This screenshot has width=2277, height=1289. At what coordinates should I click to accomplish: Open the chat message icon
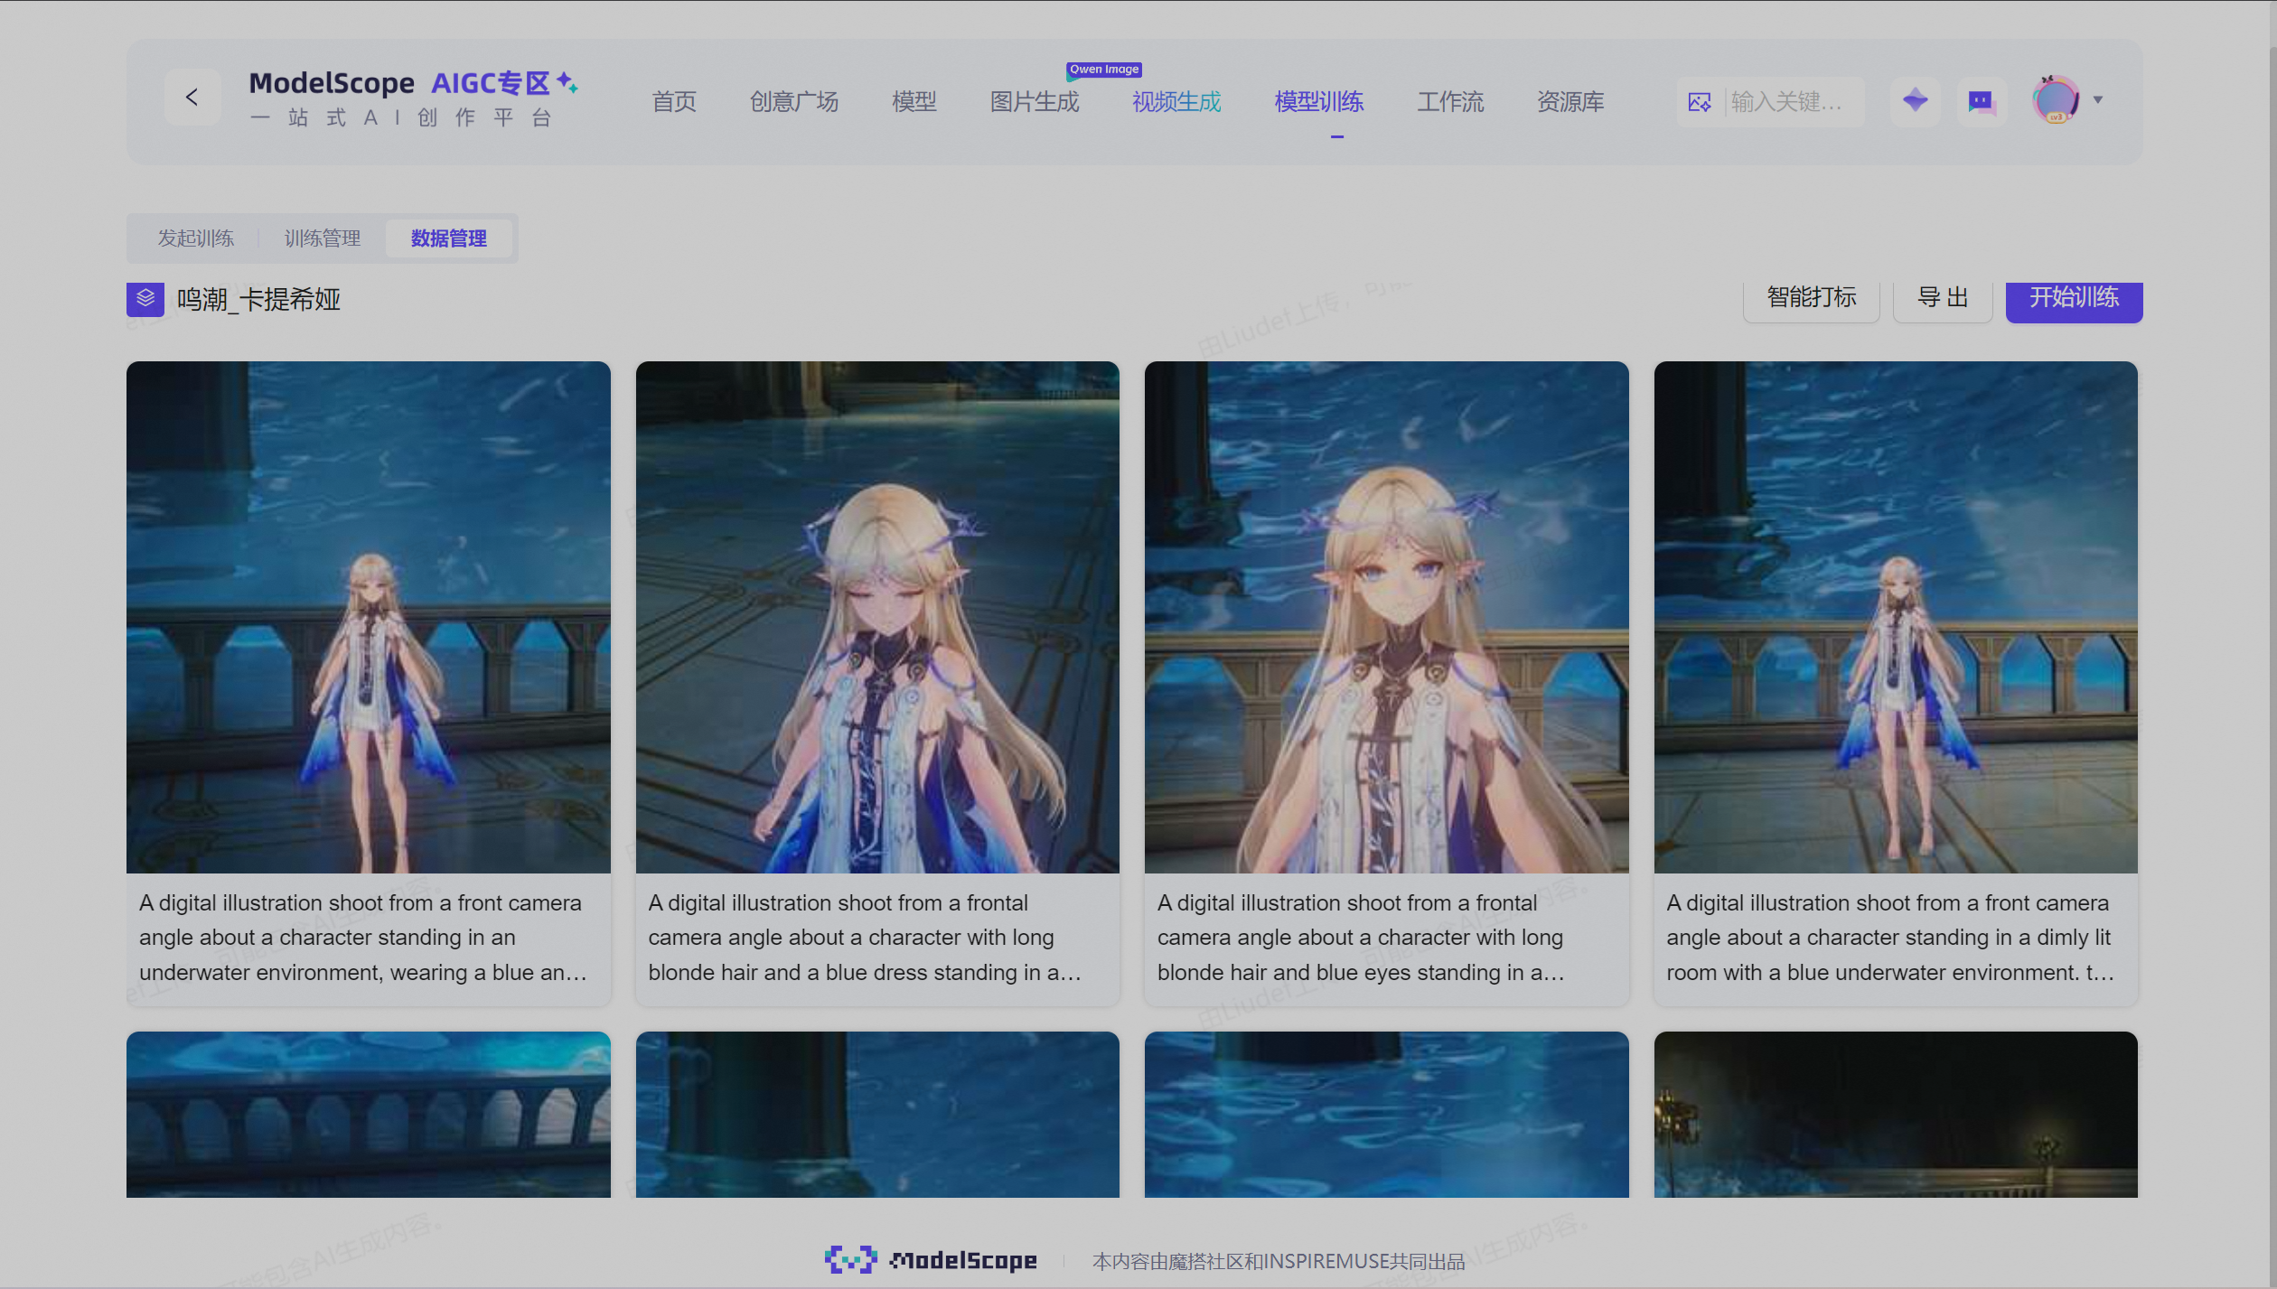[x=1981, y=100]
